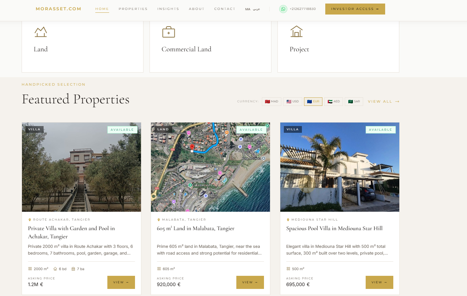Screen dimensions: 467x296
Task: Click the LAND badge on the map image
Action: click(x=163, y=129)
